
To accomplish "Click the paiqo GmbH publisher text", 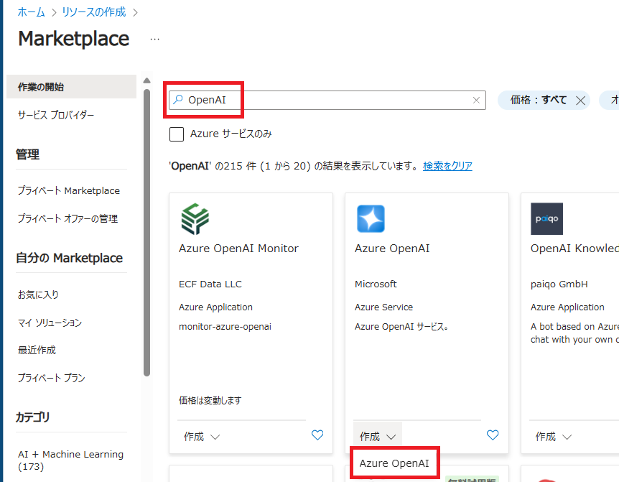I will tap(559, 284).
